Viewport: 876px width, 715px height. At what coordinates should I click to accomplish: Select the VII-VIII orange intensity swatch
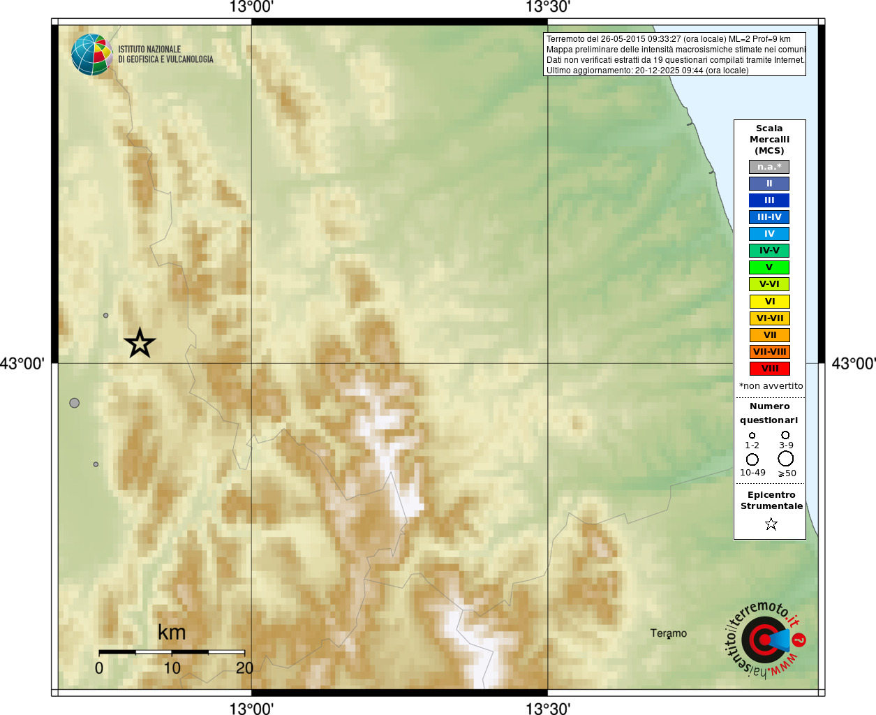tap(770, 352)
